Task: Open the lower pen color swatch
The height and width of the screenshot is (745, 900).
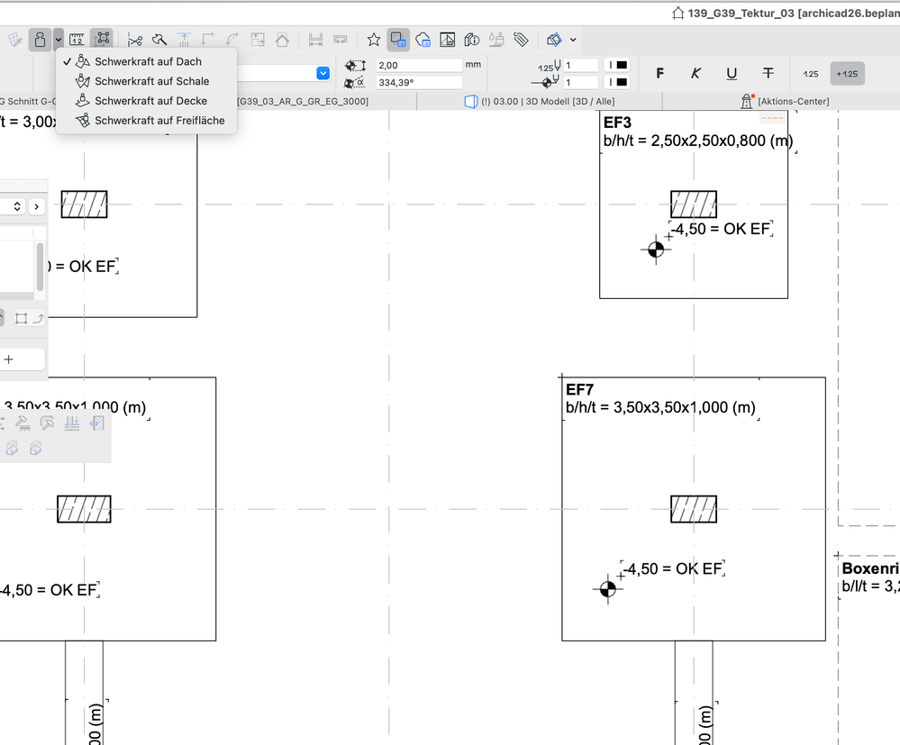Action: pos(618,82)
